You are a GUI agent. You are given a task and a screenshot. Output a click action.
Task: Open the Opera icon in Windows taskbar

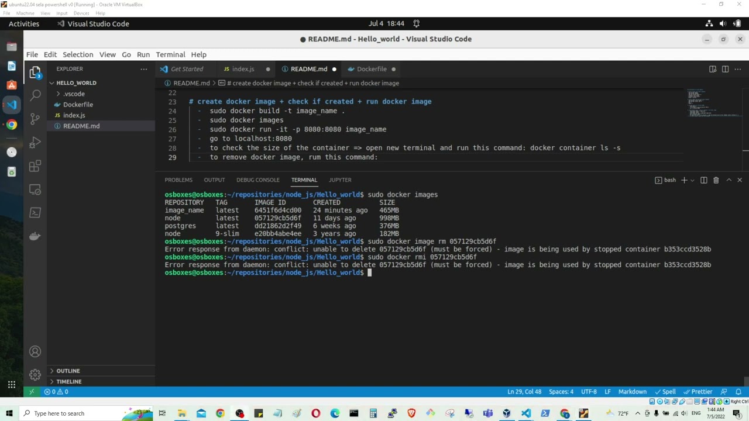coord(316,413)
